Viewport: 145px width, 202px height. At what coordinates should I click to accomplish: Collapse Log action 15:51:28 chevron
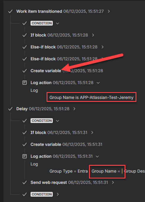pyautogui.click(x=98, y=83)
